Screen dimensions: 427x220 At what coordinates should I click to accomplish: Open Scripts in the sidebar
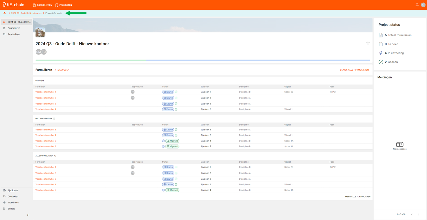[x=11, y=209]
